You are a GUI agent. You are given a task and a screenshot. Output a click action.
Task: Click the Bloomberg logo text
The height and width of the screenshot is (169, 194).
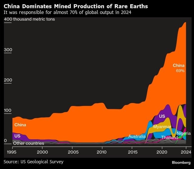(179, 163)
